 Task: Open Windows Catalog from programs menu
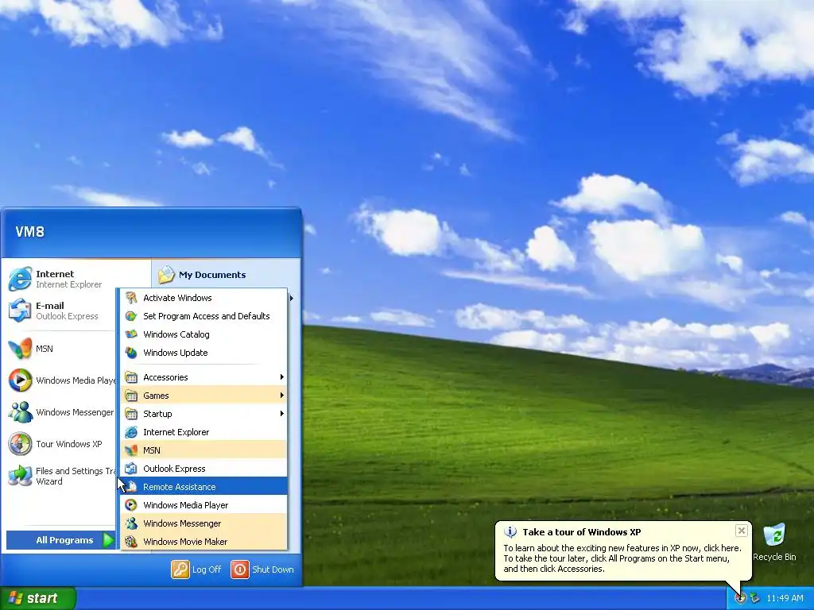tap(203, 334)
